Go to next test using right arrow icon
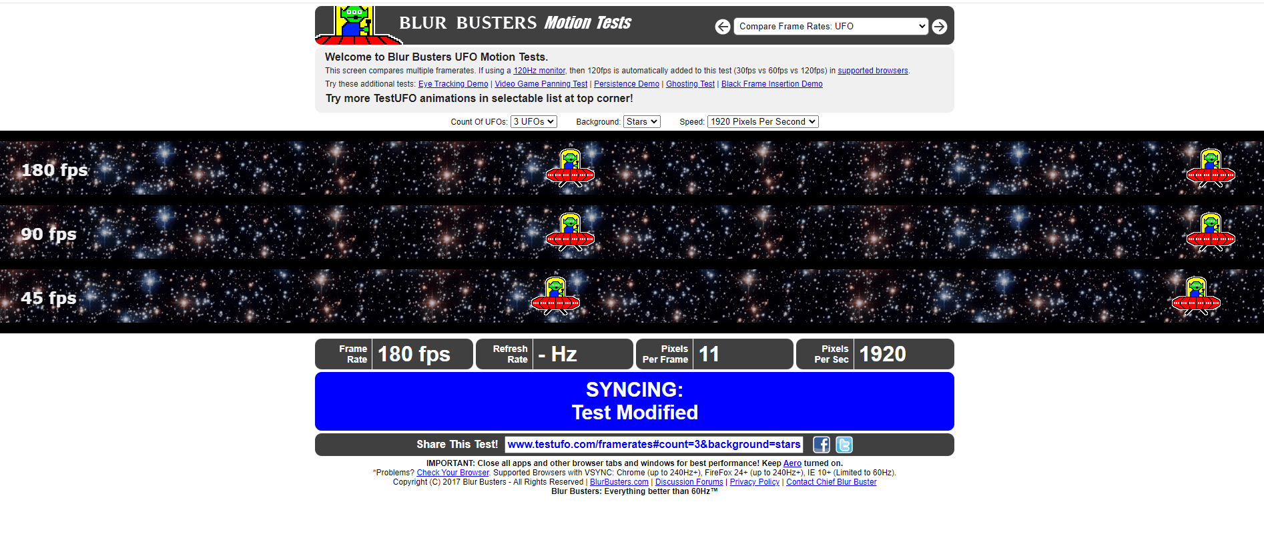The width and height of the screenshot is (1264, 554). 940,27
